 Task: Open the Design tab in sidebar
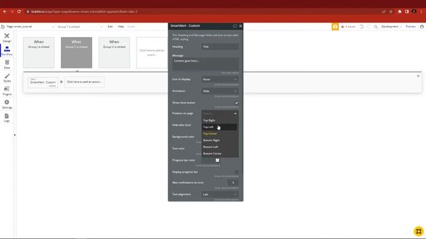(x=7, y=38)
